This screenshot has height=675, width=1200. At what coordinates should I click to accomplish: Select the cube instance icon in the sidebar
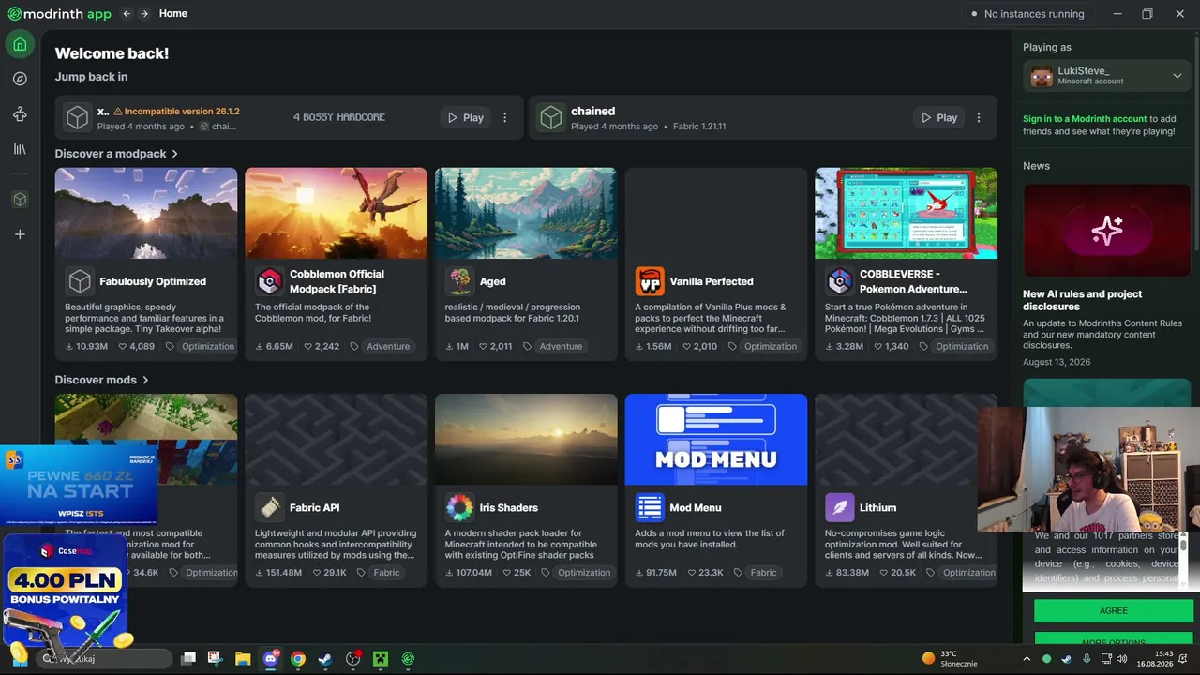tap(20, 200)
